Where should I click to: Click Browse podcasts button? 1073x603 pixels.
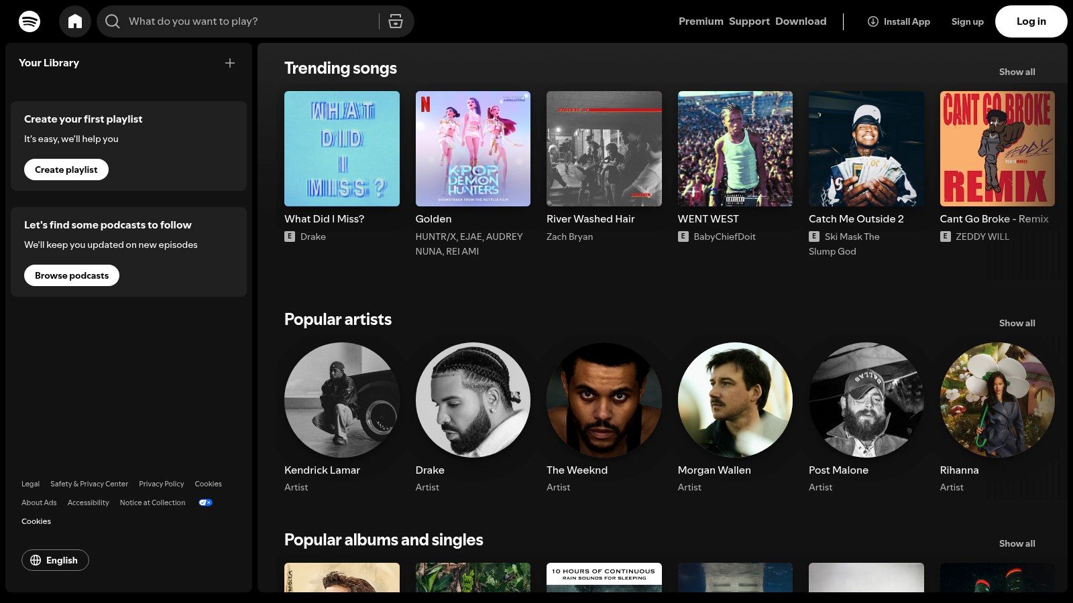[72, 275]
